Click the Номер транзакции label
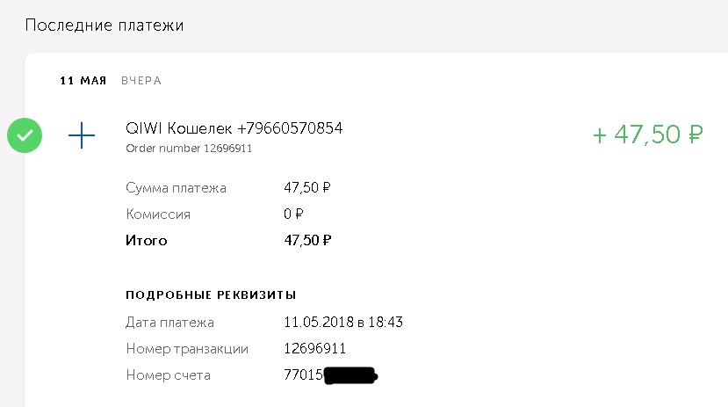Viewport: 728px width, 407px height. pos(187,349)
